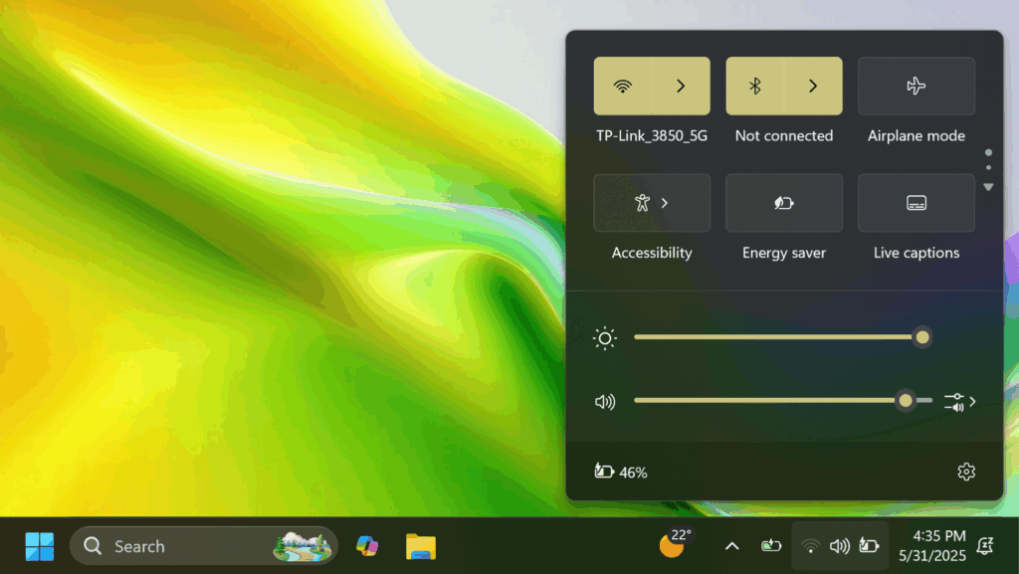Open battery settings from 46% indicator

tap(621, 473)
